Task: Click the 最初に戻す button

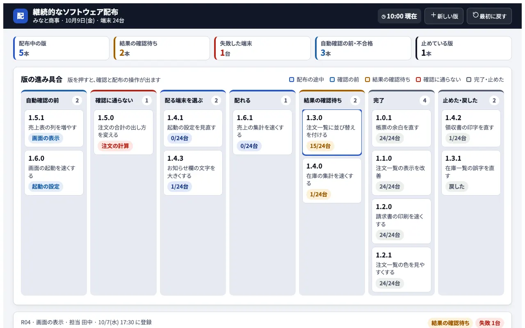Action: point(489,16)
